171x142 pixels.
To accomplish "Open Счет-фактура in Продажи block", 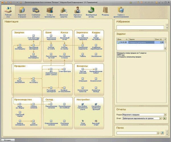I will 65,70.
